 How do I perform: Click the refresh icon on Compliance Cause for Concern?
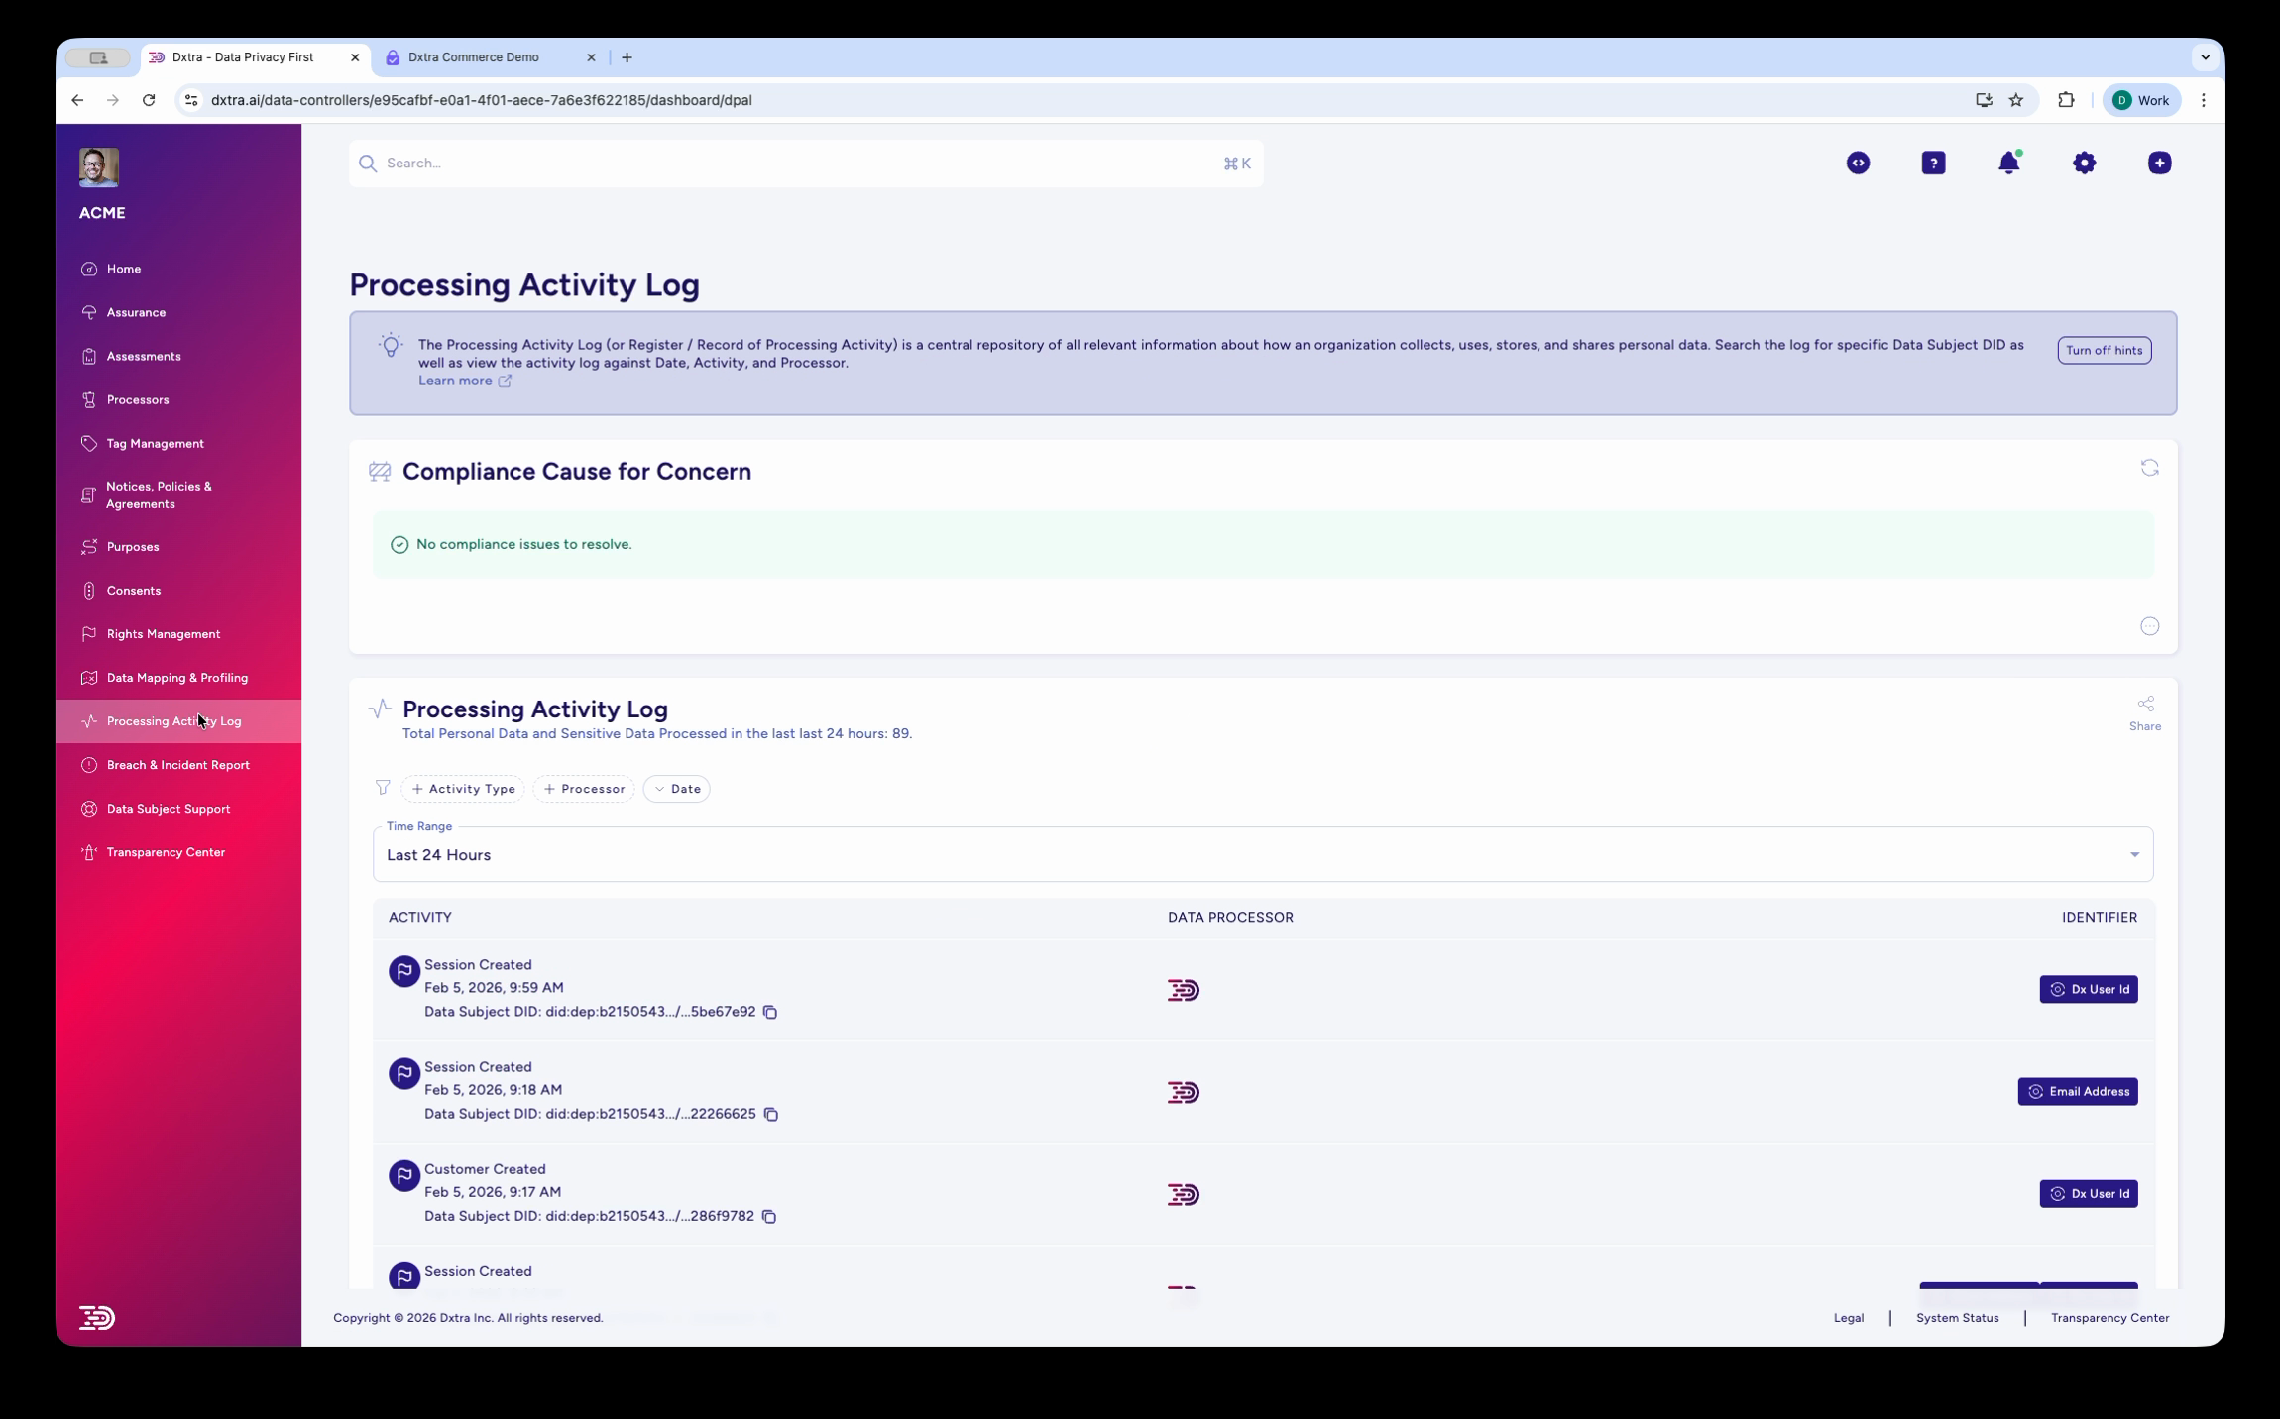2151,467
